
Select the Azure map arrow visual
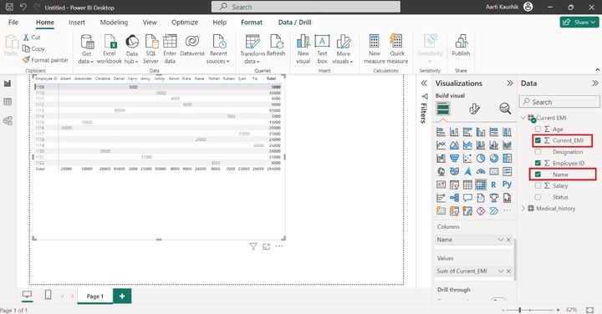[x=467, y=171]
